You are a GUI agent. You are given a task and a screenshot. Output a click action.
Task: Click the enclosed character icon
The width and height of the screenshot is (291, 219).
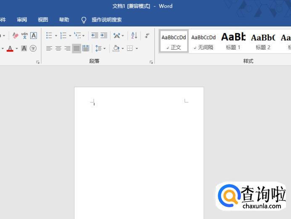click(33, 48)
